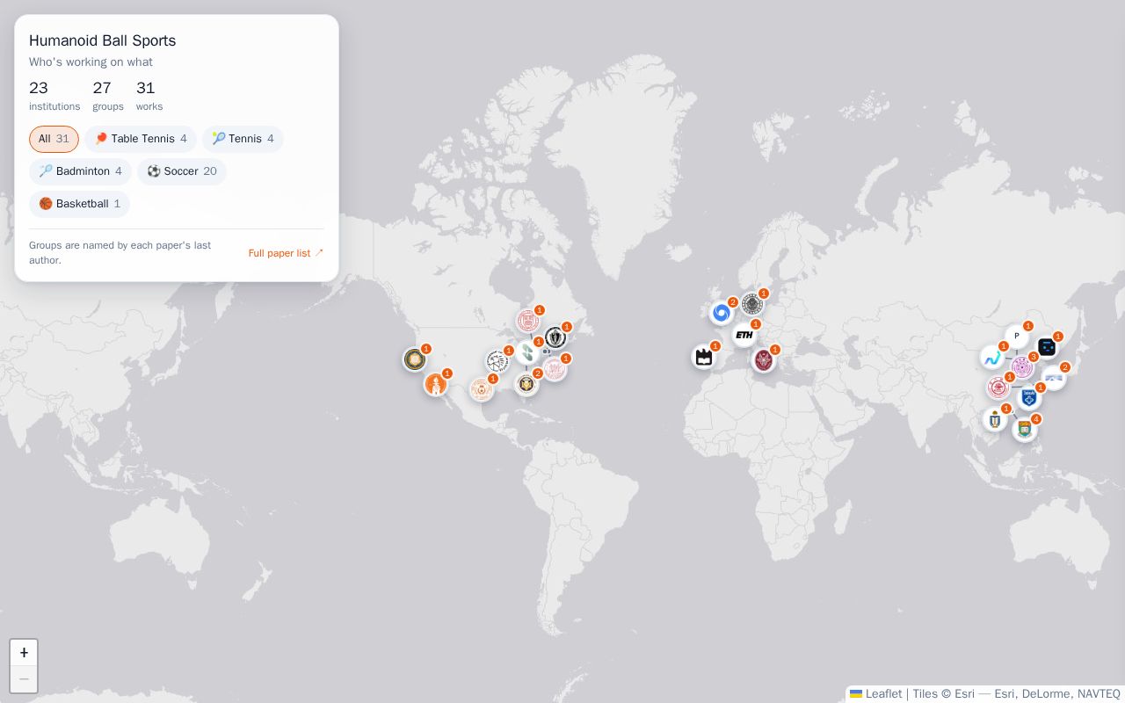Open the gold-black crest marker with badge 2
The height and width of the screenshot is (703, 1125).
coord(526,384)
